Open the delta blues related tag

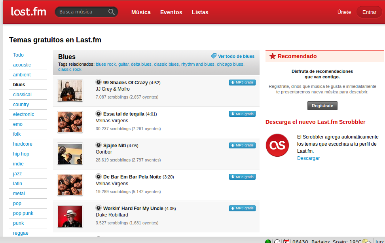(141, 64)
